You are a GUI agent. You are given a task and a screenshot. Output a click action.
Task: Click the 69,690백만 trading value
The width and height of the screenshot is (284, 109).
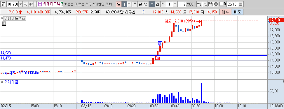click(115, 12)
